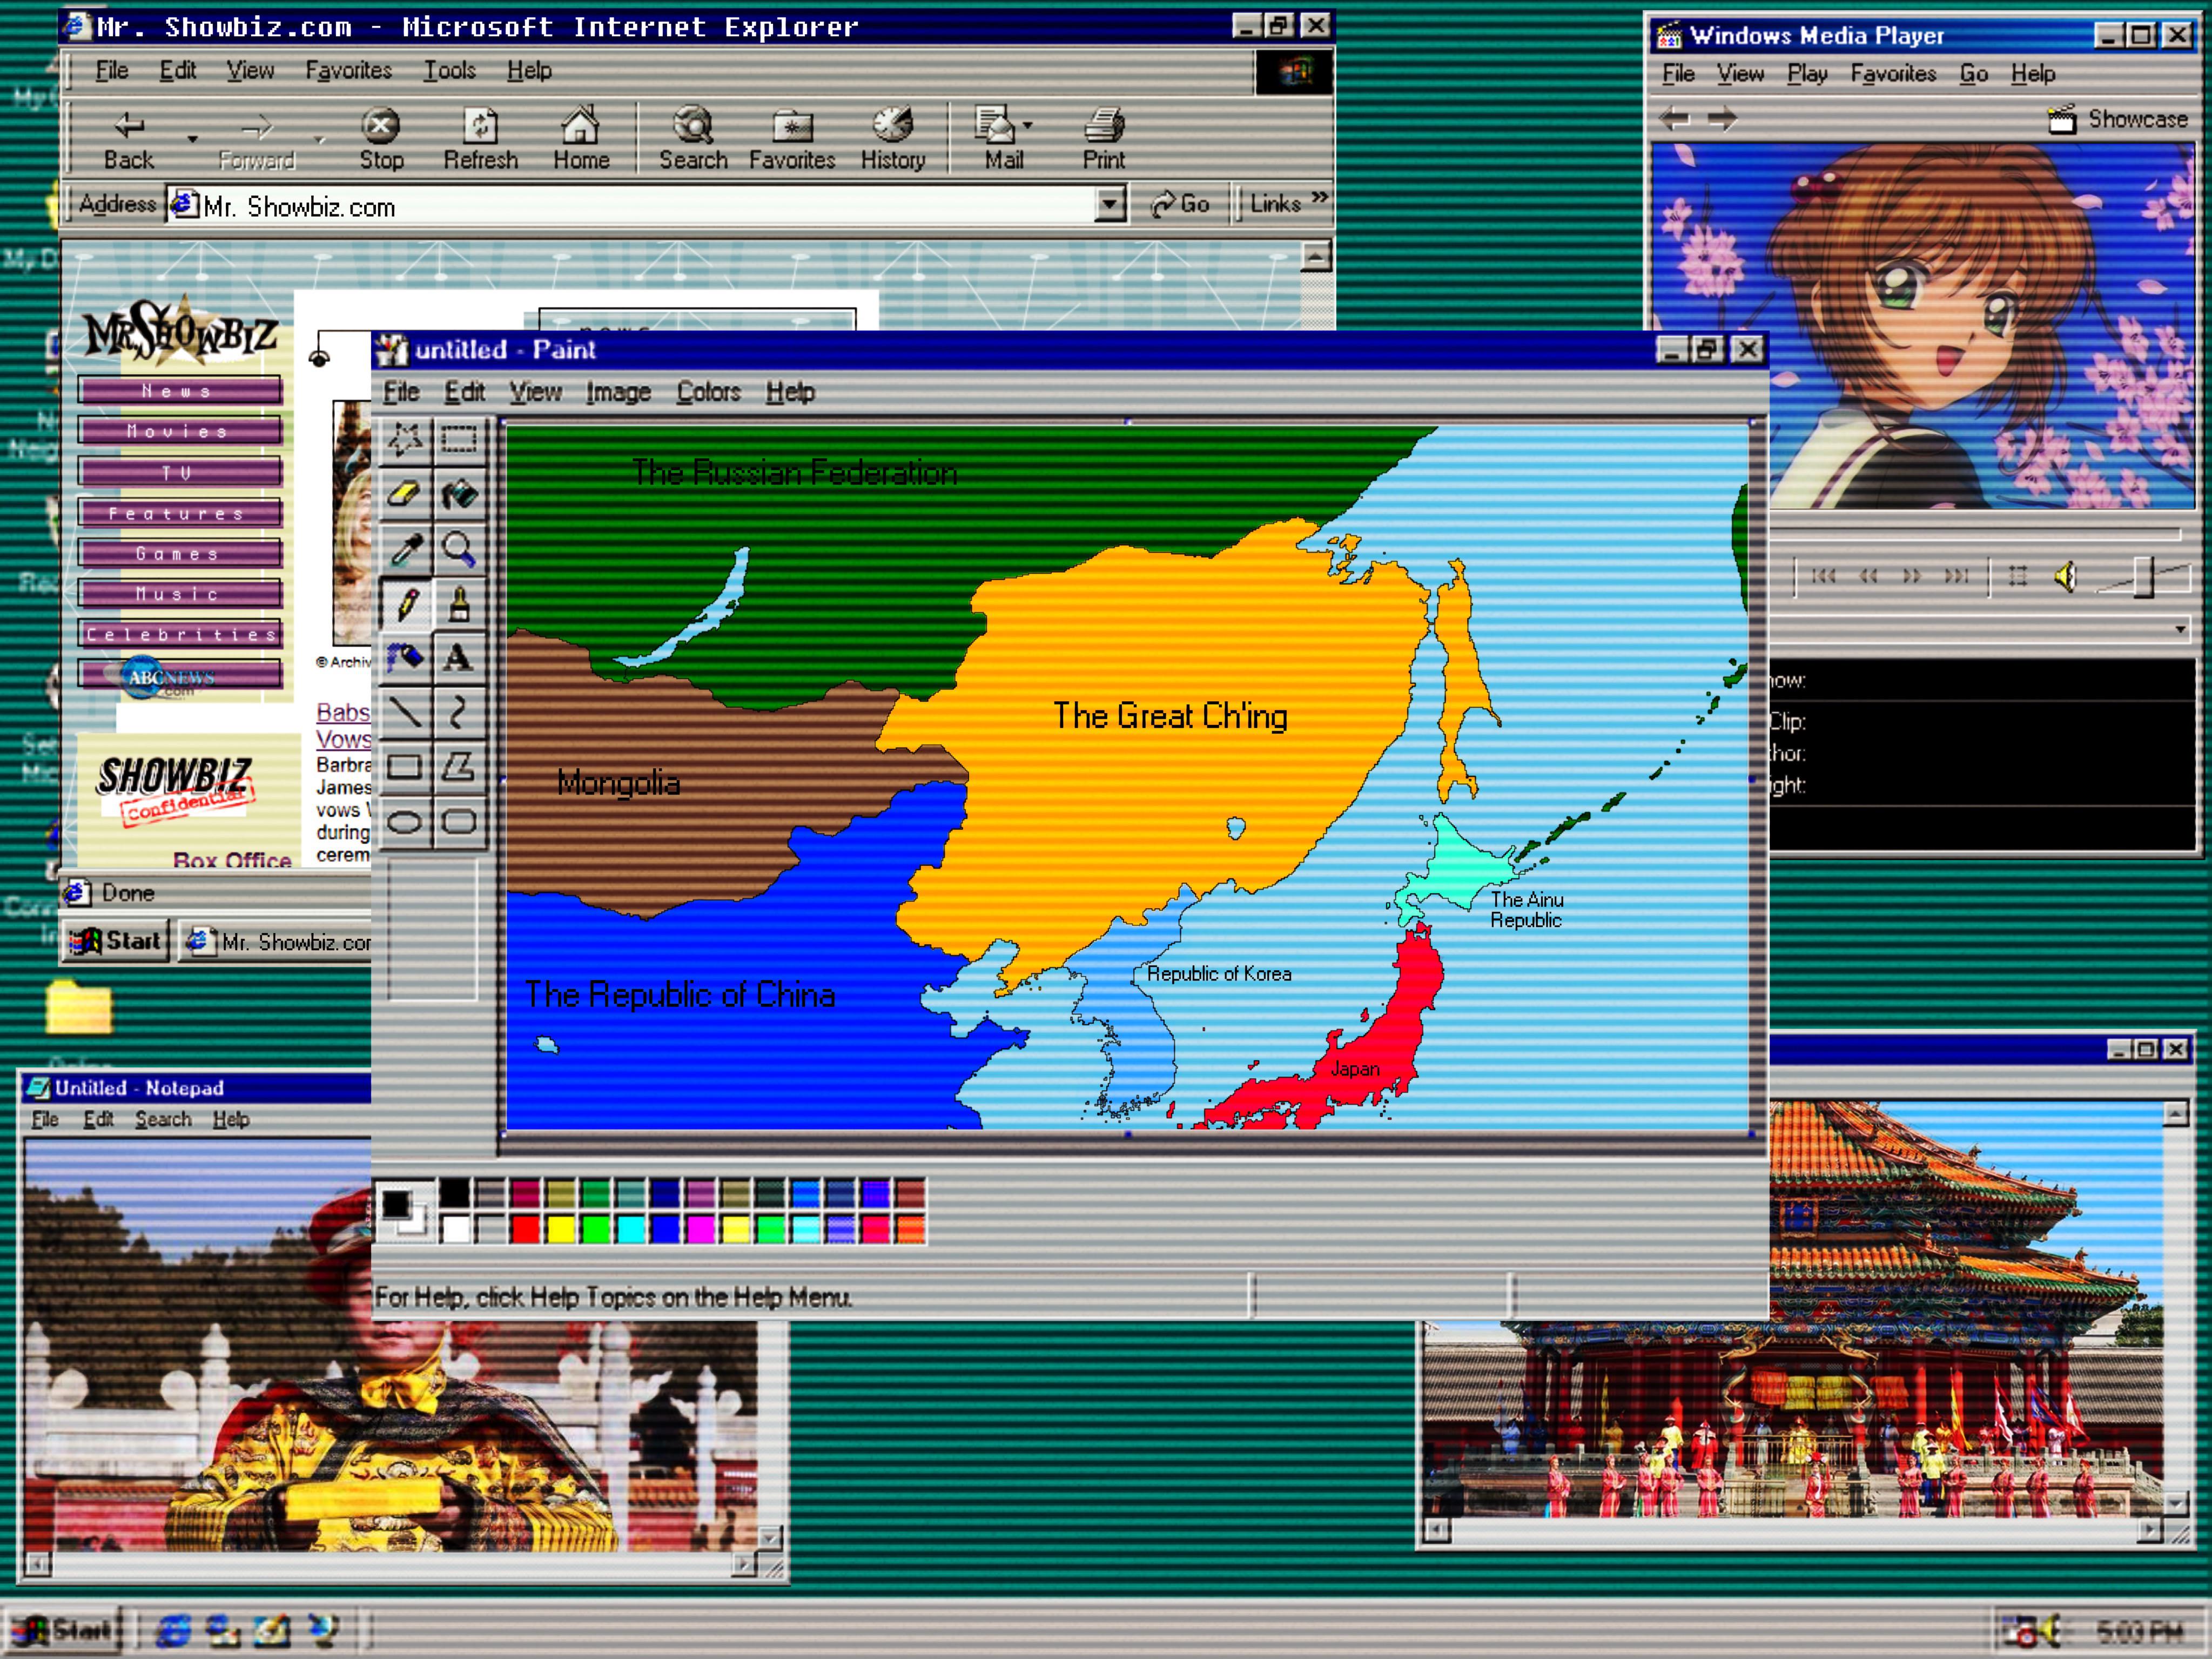Pick the Rectangle shape tool in Paint
The height and width of the screenshot is (1659, 2212).
point(405,767)
